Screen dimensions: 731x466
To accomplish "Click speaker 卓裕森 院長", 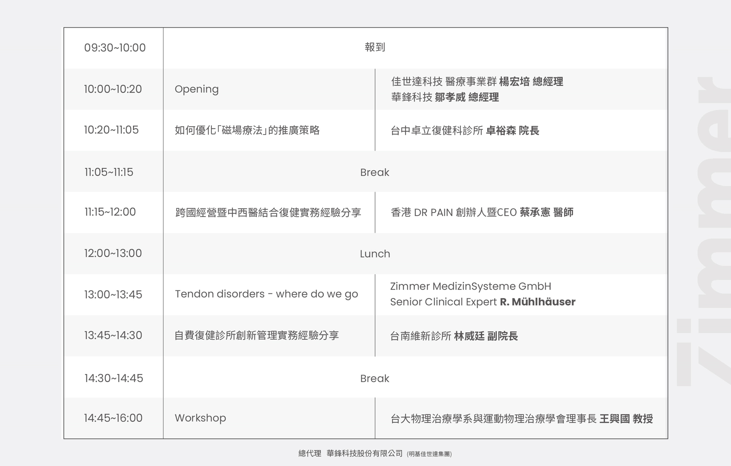I will (512, 131).
